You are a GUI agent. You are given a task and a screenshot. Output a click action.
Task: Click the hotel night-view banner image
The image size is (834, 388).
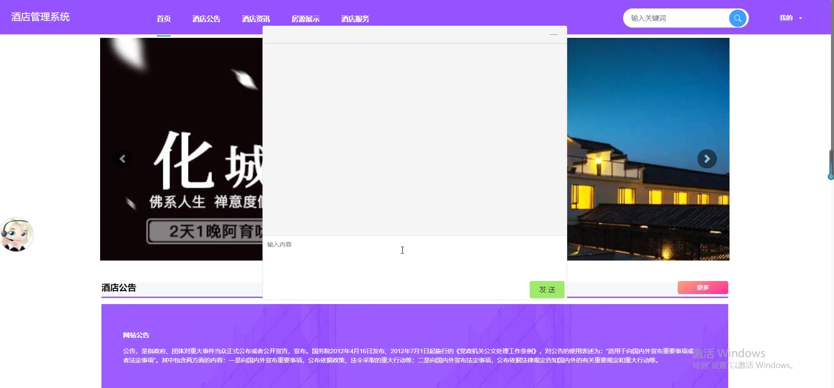pos(648,149)
